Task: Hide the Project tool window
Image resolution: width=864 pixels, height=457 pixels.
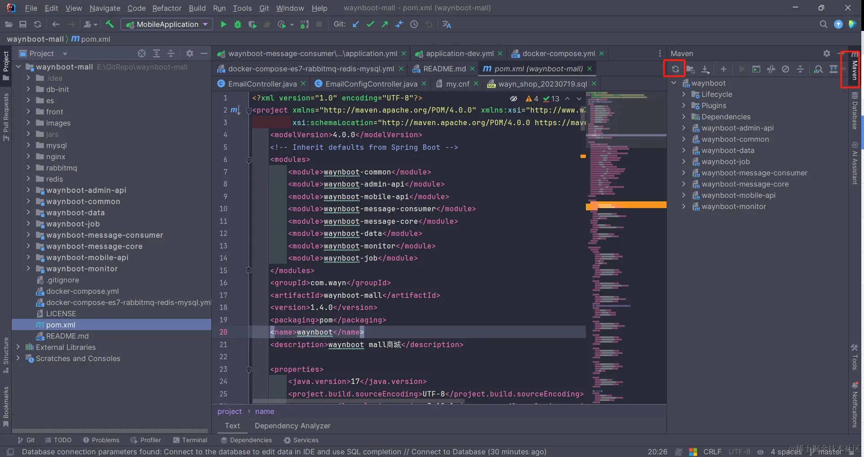Action: (x=204, y=53)
